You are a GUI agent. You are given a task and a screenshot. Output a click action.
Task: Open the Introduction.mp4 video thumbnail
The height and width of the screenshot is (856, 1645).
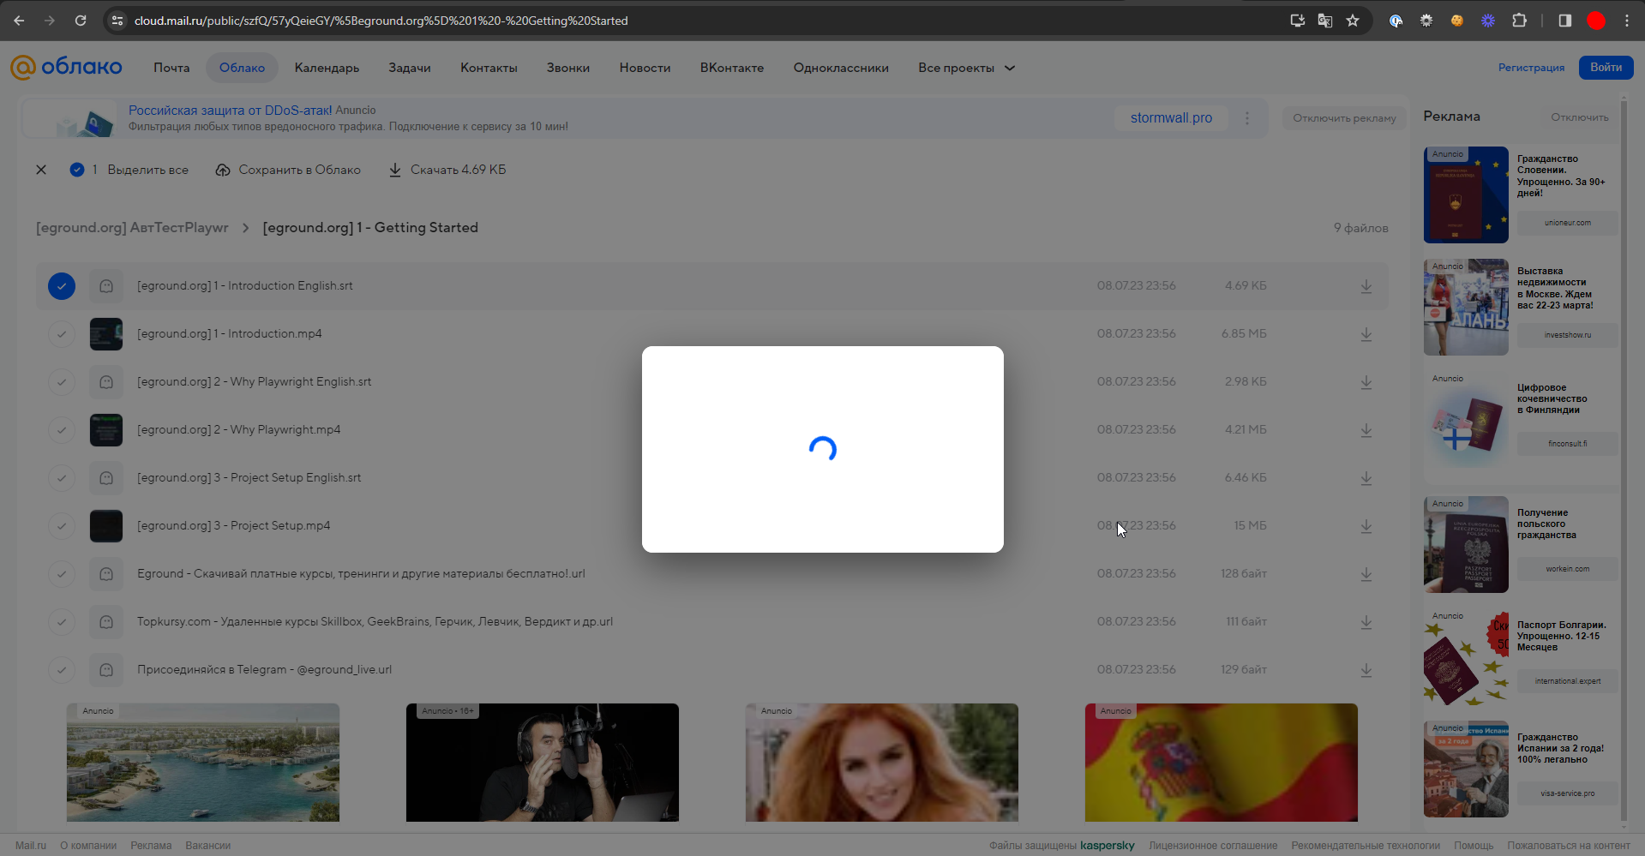click(106, 334)
